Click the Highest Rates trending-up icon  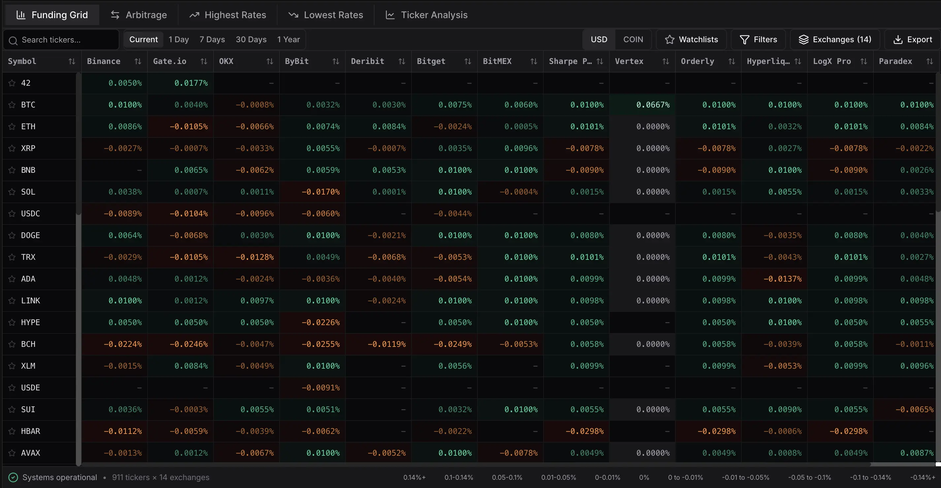(x=194, y=15)
